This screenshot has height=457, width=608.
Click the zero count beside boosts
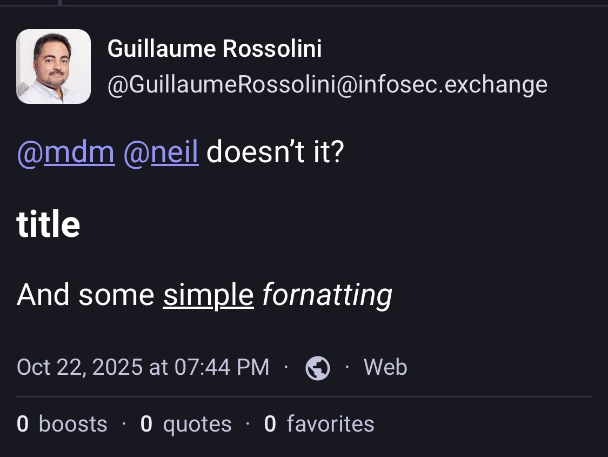(x=22, y=424)
